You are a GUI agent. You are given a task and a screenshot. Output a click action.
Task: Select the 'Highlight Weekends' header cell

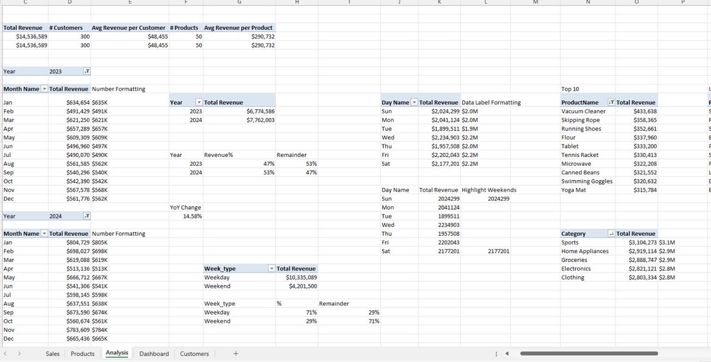pos(489,190)
